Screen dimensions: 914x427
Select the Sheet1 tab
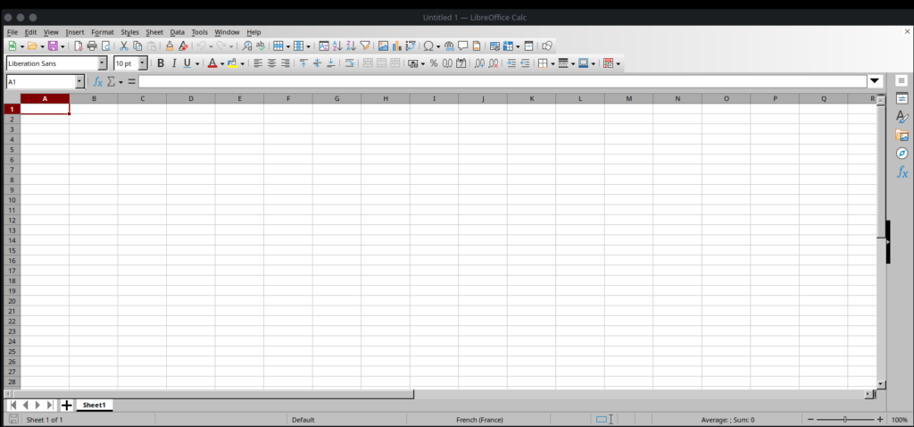point(94,405)
